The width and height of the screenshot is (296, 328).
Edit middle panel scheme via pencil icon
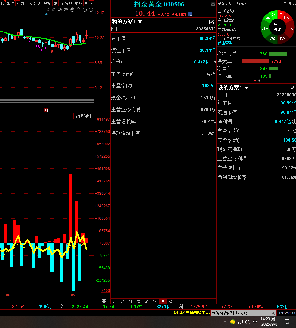[x=211, y=22]
